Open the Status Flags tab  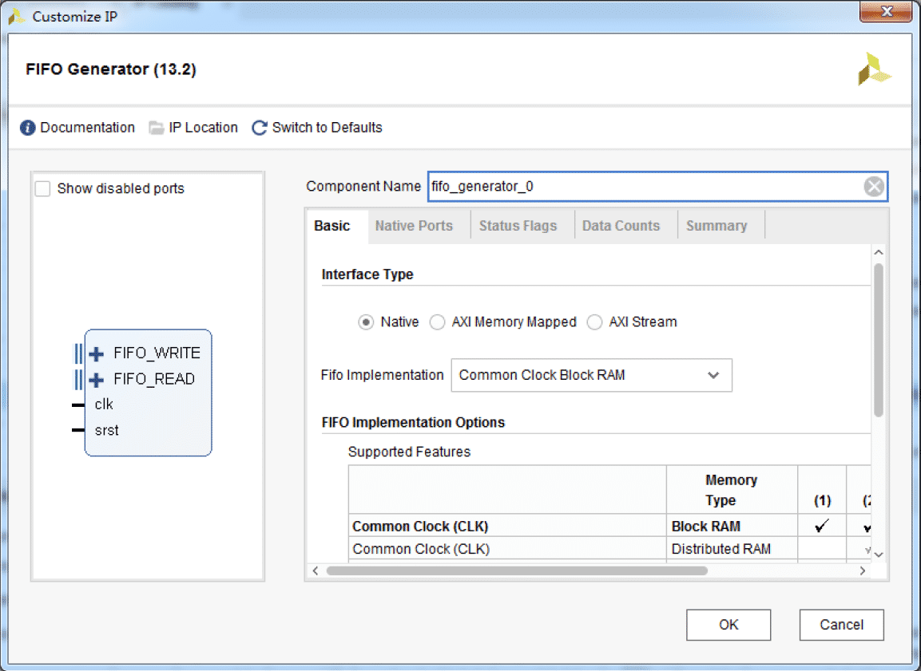tap(518, 226)
